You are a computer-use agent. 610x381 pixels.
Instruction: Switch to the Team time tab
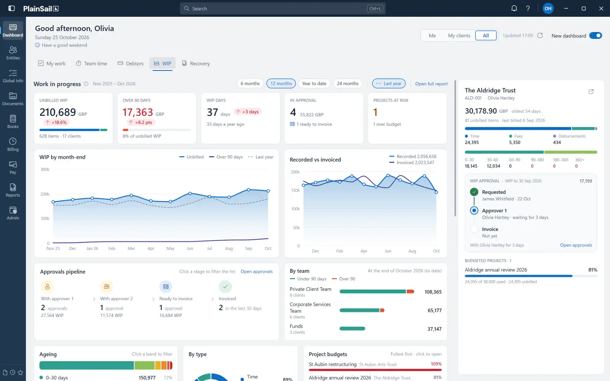[x=91, y=64]
